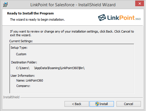The image size is (146, 111).
Task: Click the User Information label
Action: [x=23, y=76]
